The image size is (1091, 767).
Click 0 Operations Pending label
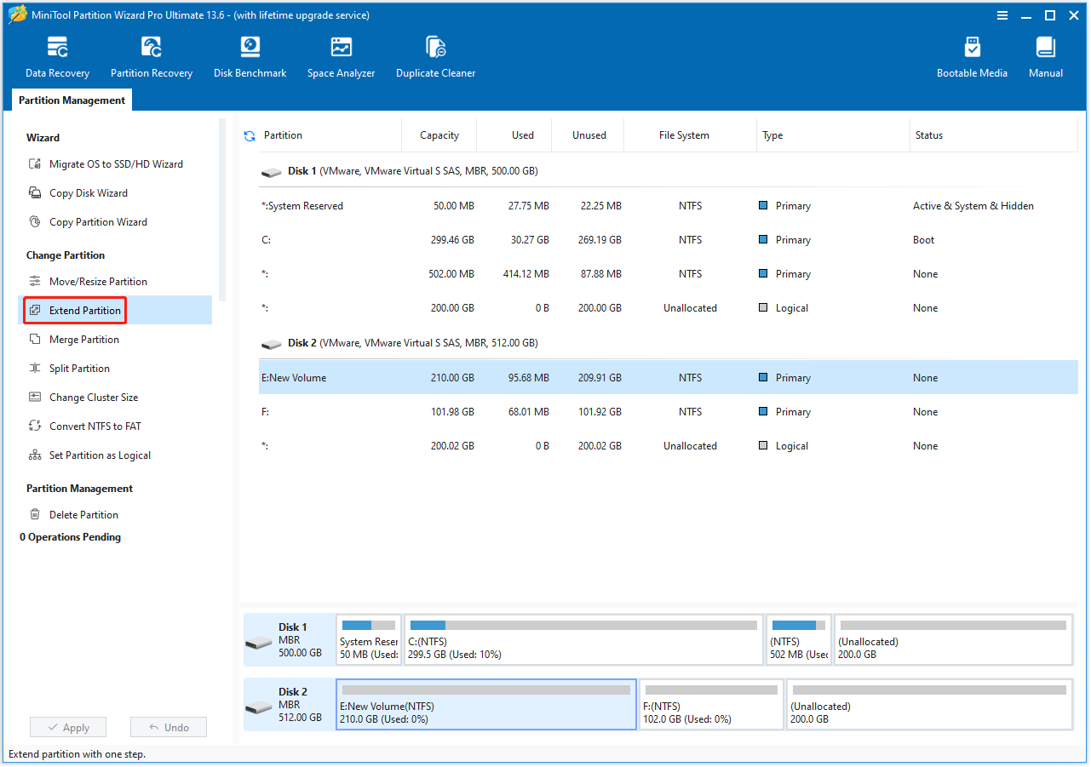coord(71,537)
